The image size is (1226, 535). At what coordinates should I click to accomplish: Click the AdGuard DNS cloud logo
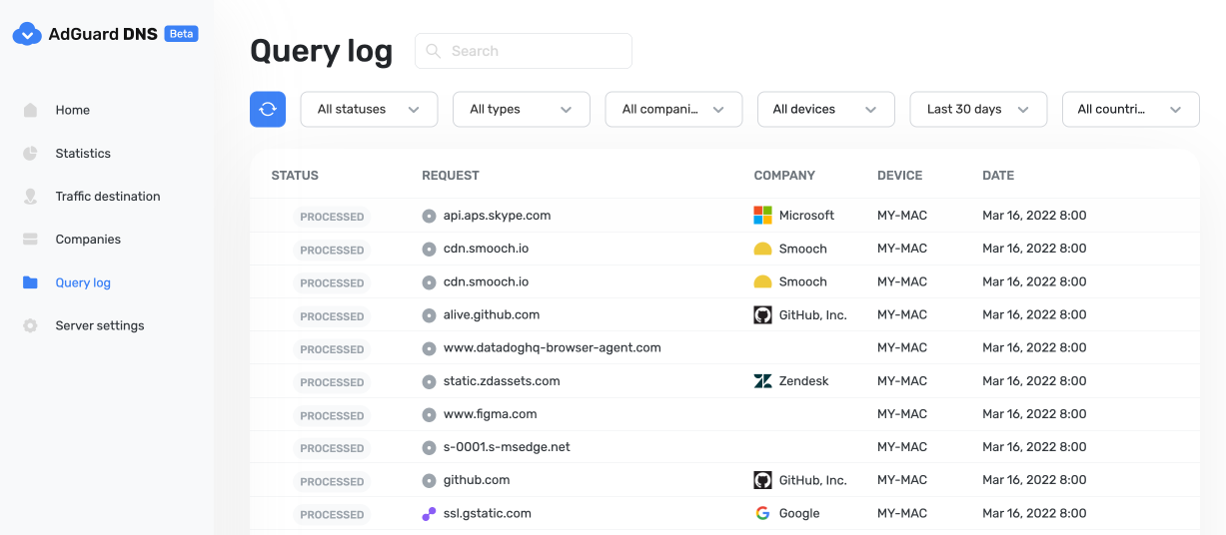point(26,34)
